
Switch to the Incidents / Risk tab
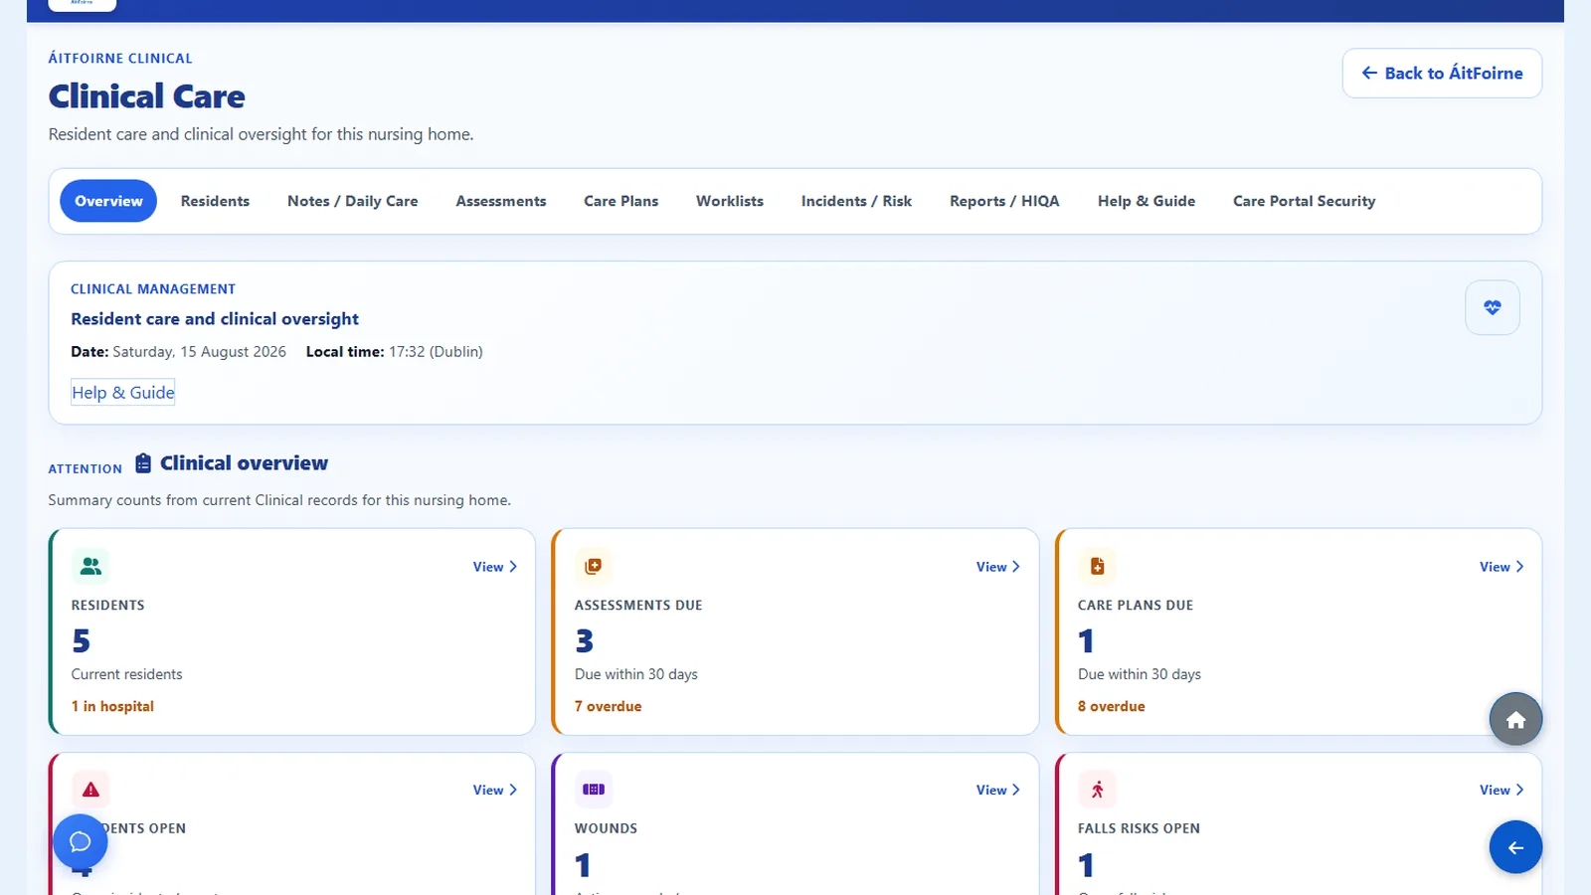[x=856, y=201]
